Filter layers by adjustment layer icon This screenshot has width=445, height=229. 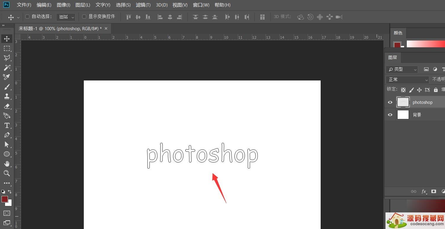point(435,69)
